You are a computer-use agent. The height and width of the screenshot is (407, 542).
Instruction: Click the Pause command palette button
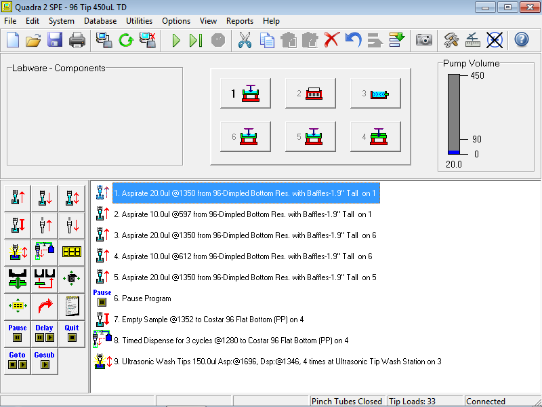tap(18, 333)
